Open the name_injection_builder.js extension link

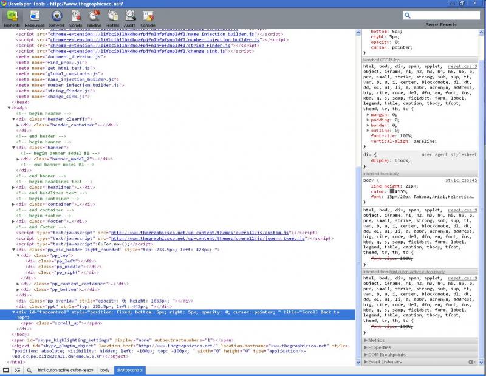point(152,34)
